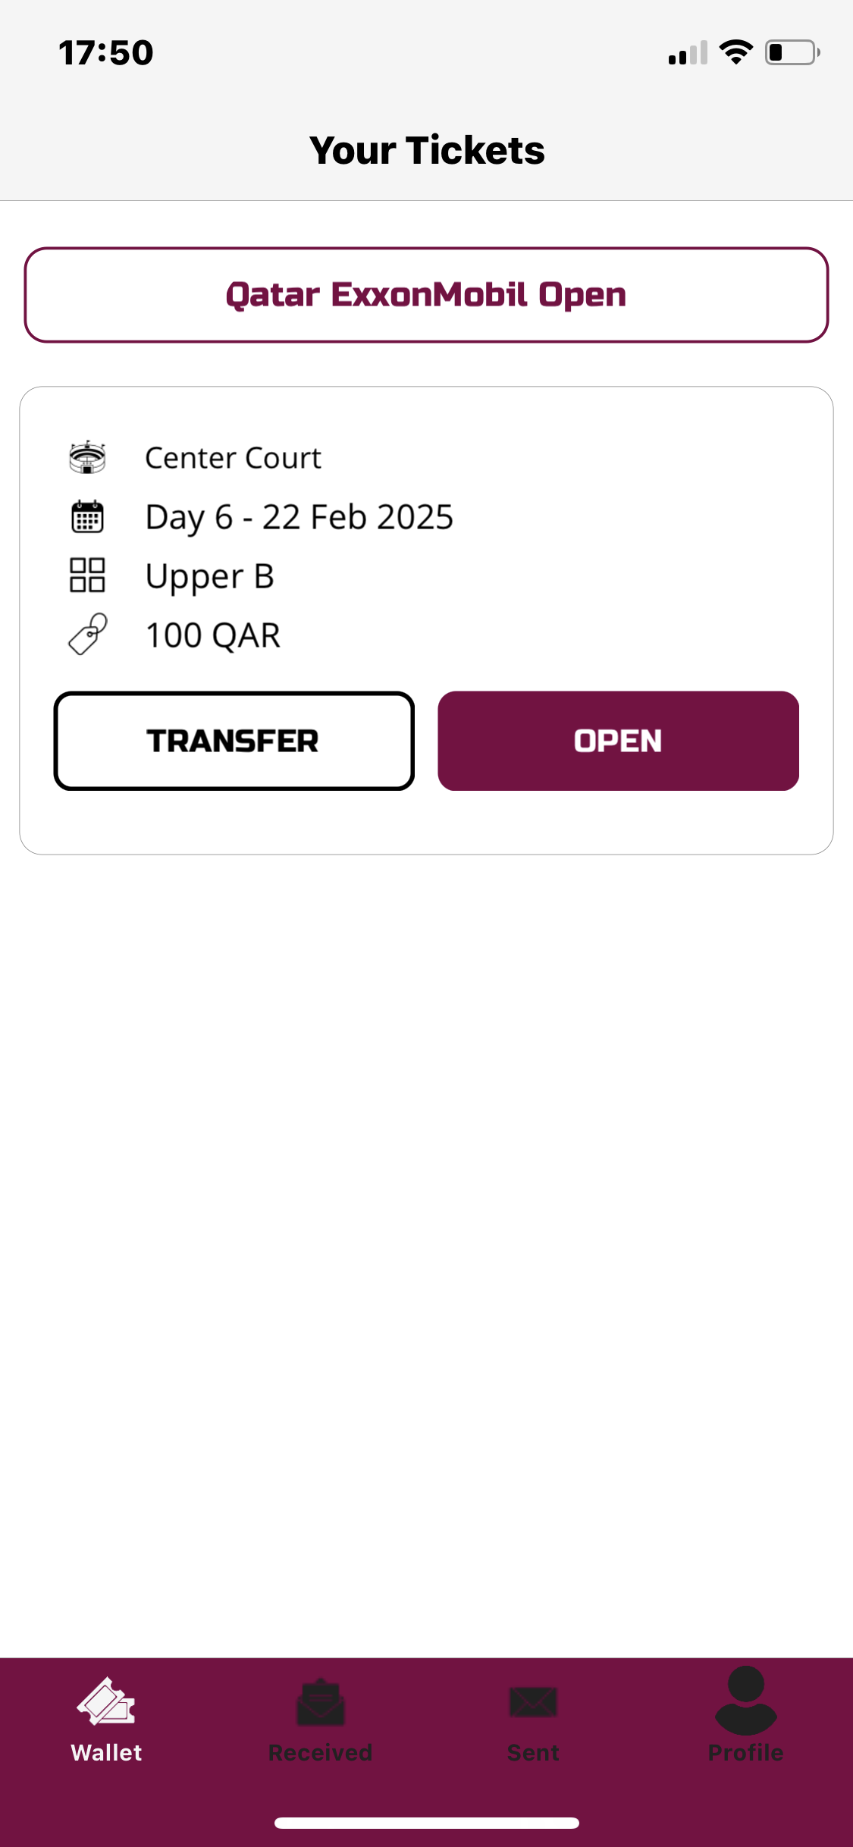Tap the 100 QAR price text
This screenshot has height=1847, width=853.
coord(212,635)
